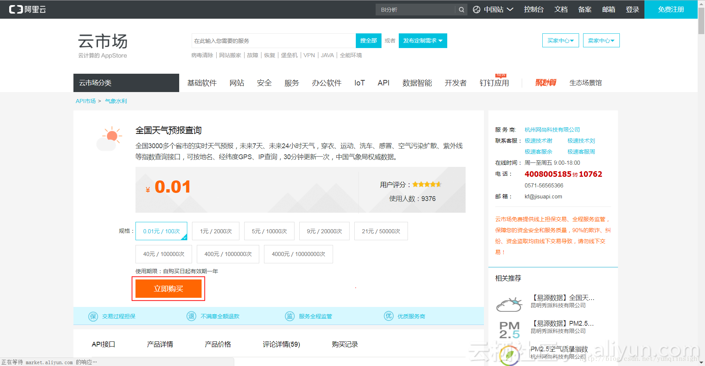
Task: Open the 安全 menu
Action: coord(264,83)
